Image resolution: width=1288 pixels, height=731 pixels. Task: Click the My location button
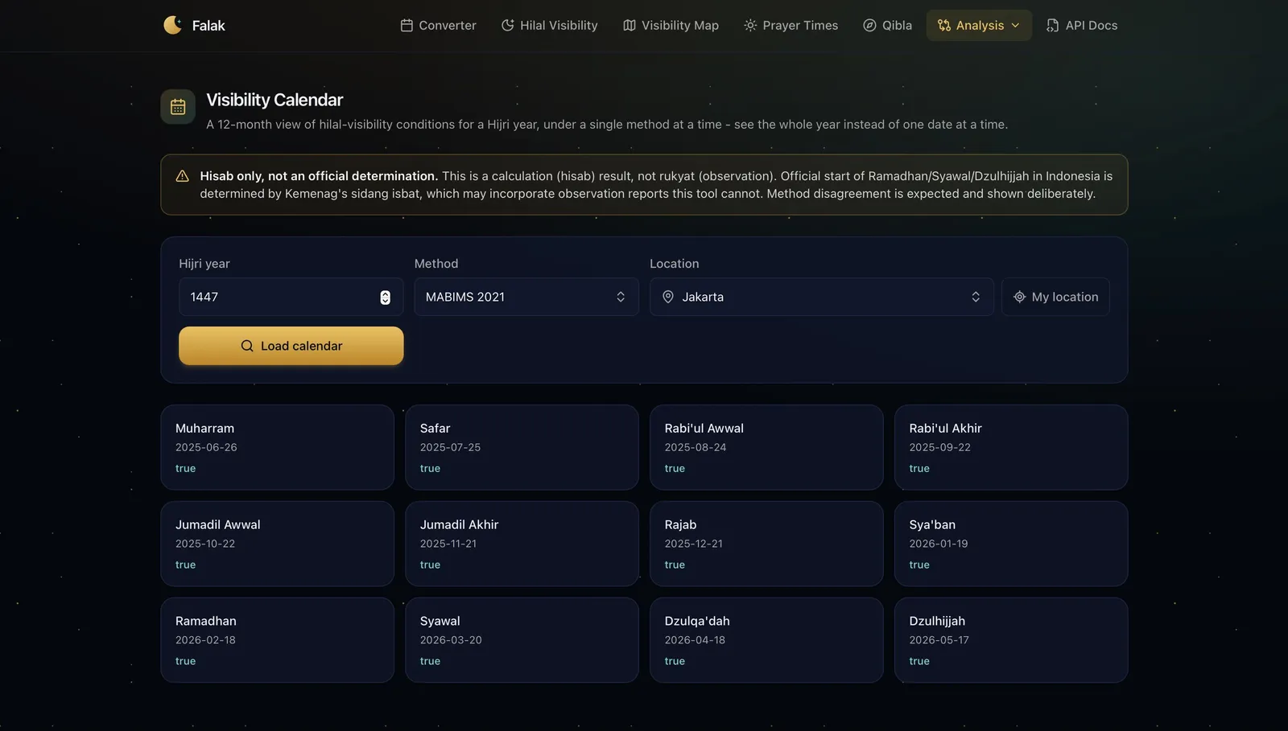1055,297
